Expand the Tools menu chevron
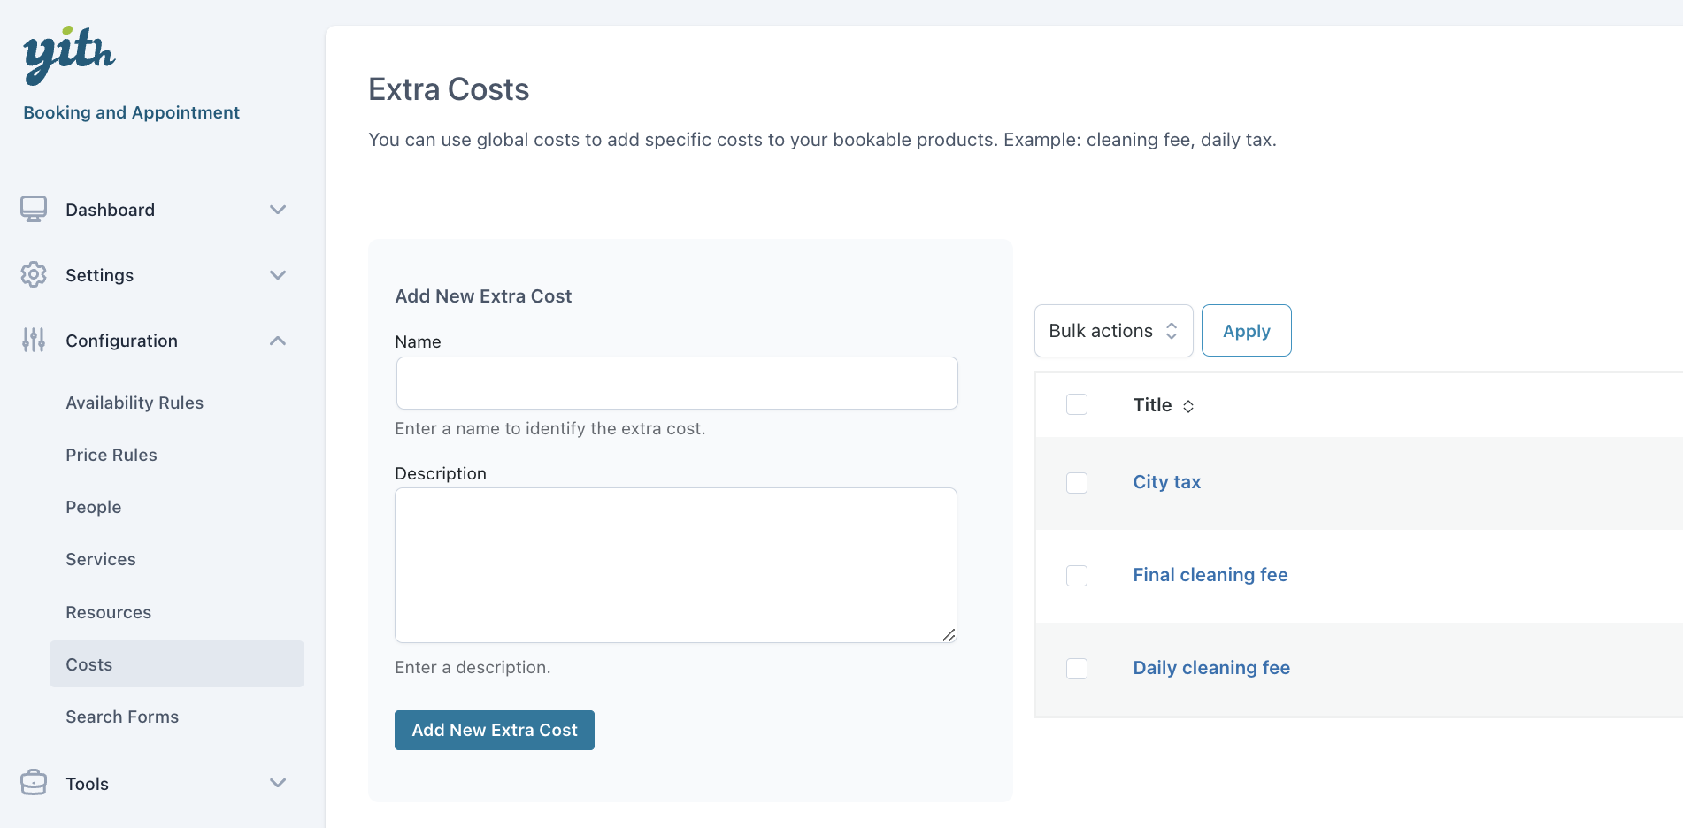This screenshot has height=828, width=1683. [278, 783]
